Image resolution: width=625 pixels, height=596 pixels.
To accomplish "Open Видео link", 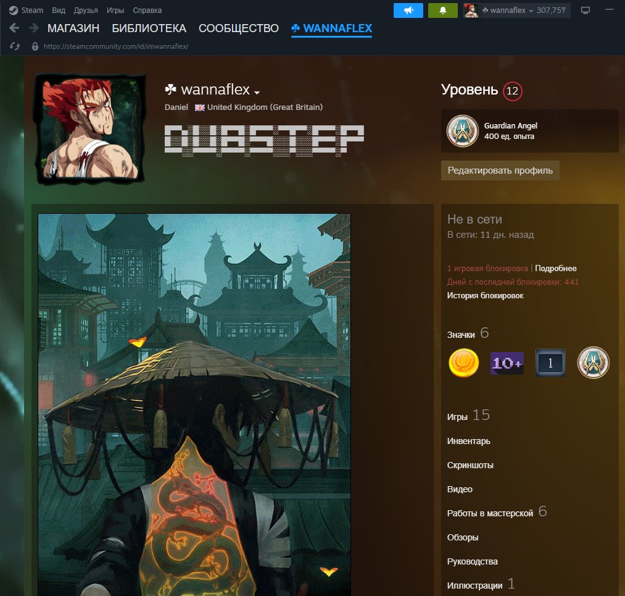I will (x=460, y=489).
